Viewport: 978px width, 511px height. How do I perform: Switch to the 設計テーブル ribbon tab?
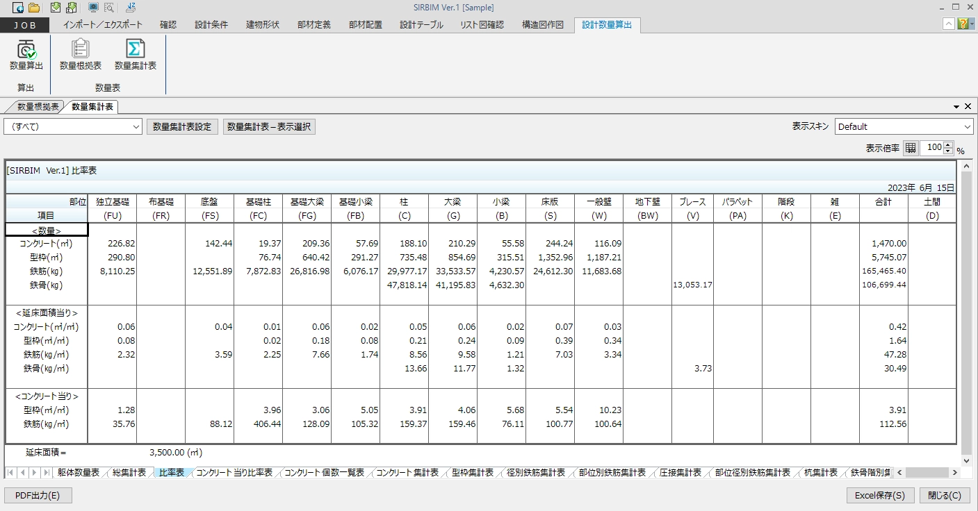pos(421,25)
